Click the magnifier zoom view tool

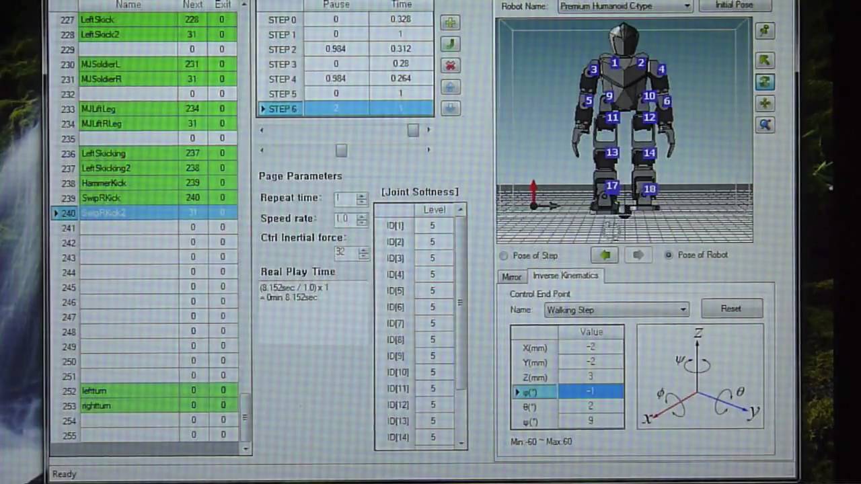(x=765, y=125)
